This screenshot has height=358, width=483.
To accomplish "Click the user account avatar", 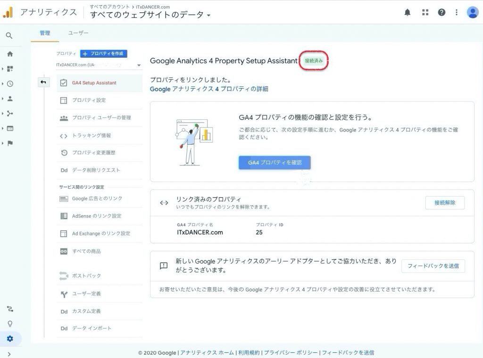I will coord(472,13).
